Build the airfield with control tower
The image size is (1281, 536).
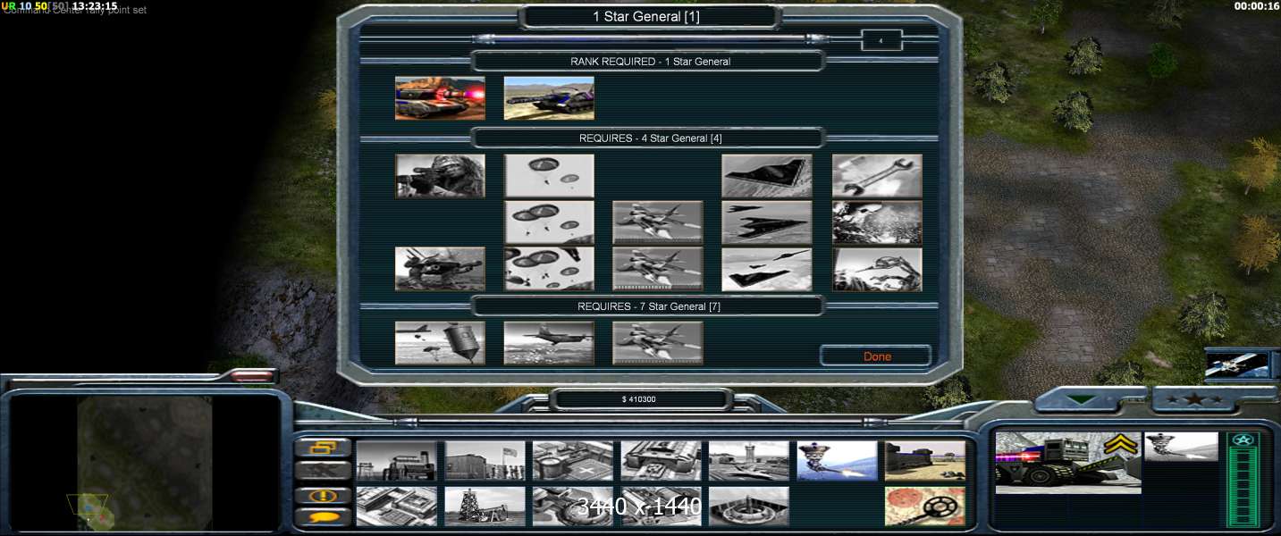(x=748, y=461)
